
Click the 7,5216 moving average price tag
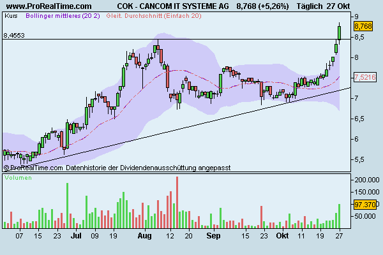pyautogui.click(x=365, y=77)
